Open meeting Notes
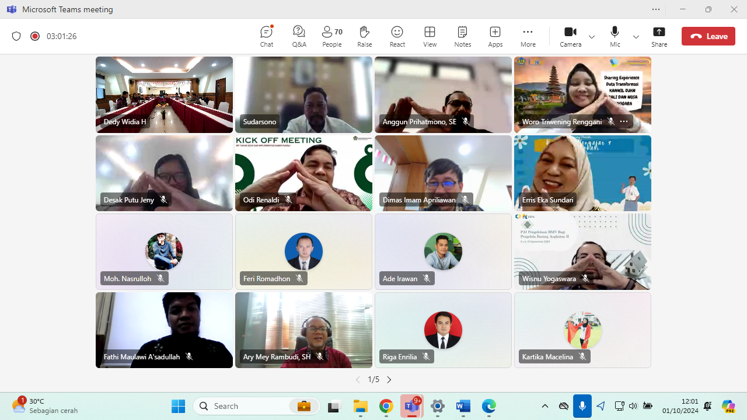The image size is (747, 420). 462,36
